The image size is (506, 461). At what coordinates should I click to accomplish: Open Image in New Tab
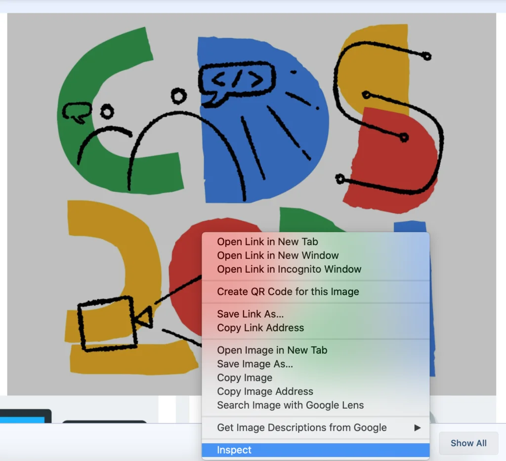pyautogui.click(x=316, y=350)
